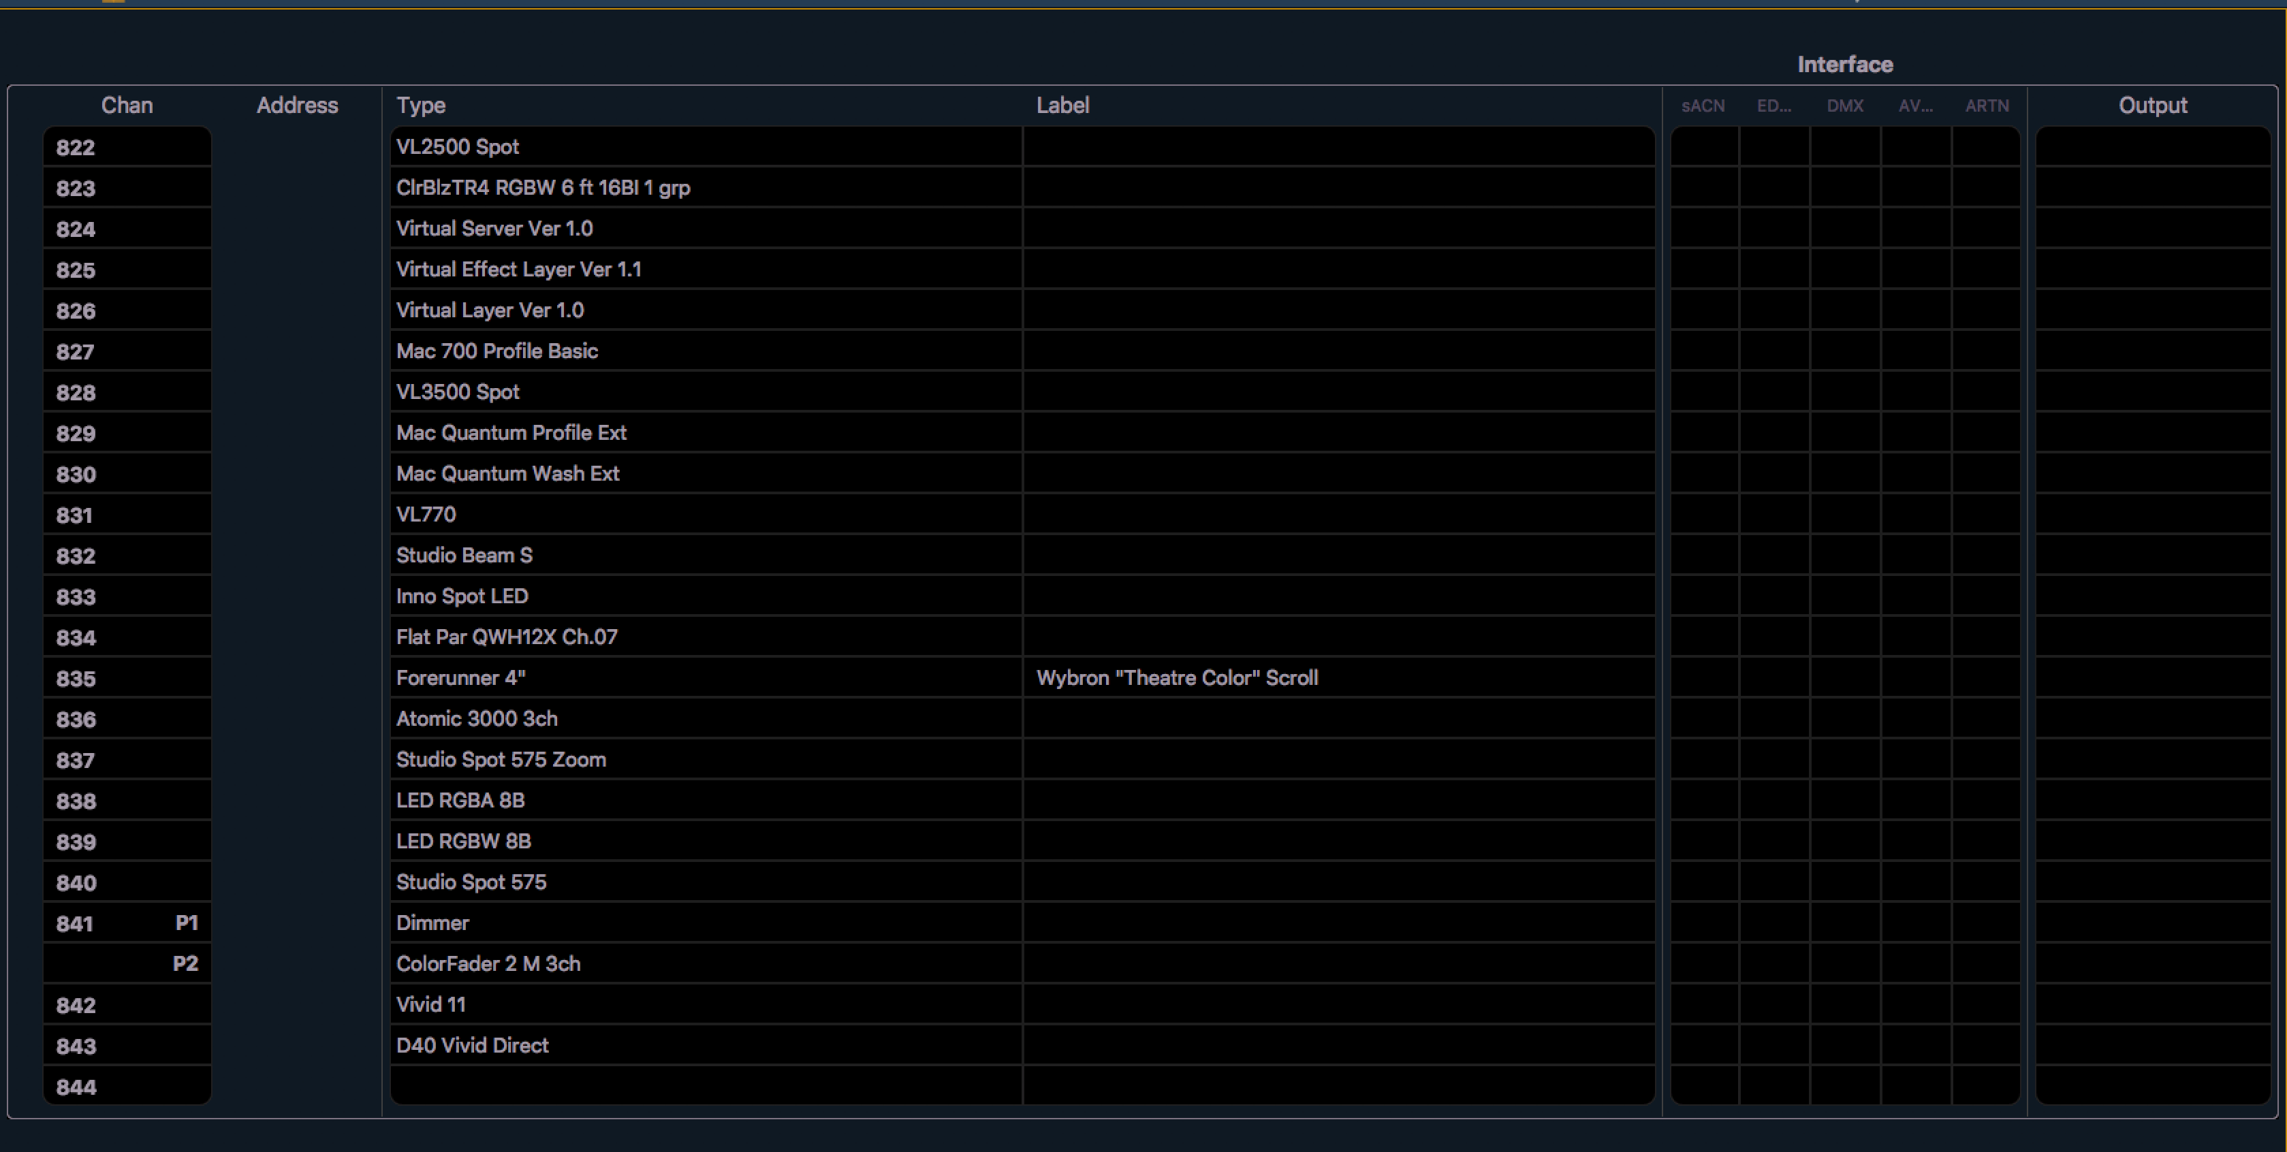Select channel 841 part P1
Screen dimensions: 2287x1152
127,923
